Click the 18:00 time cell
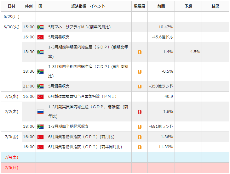The width and height of the screenshot is (230, 174). (x=29, y=126)
